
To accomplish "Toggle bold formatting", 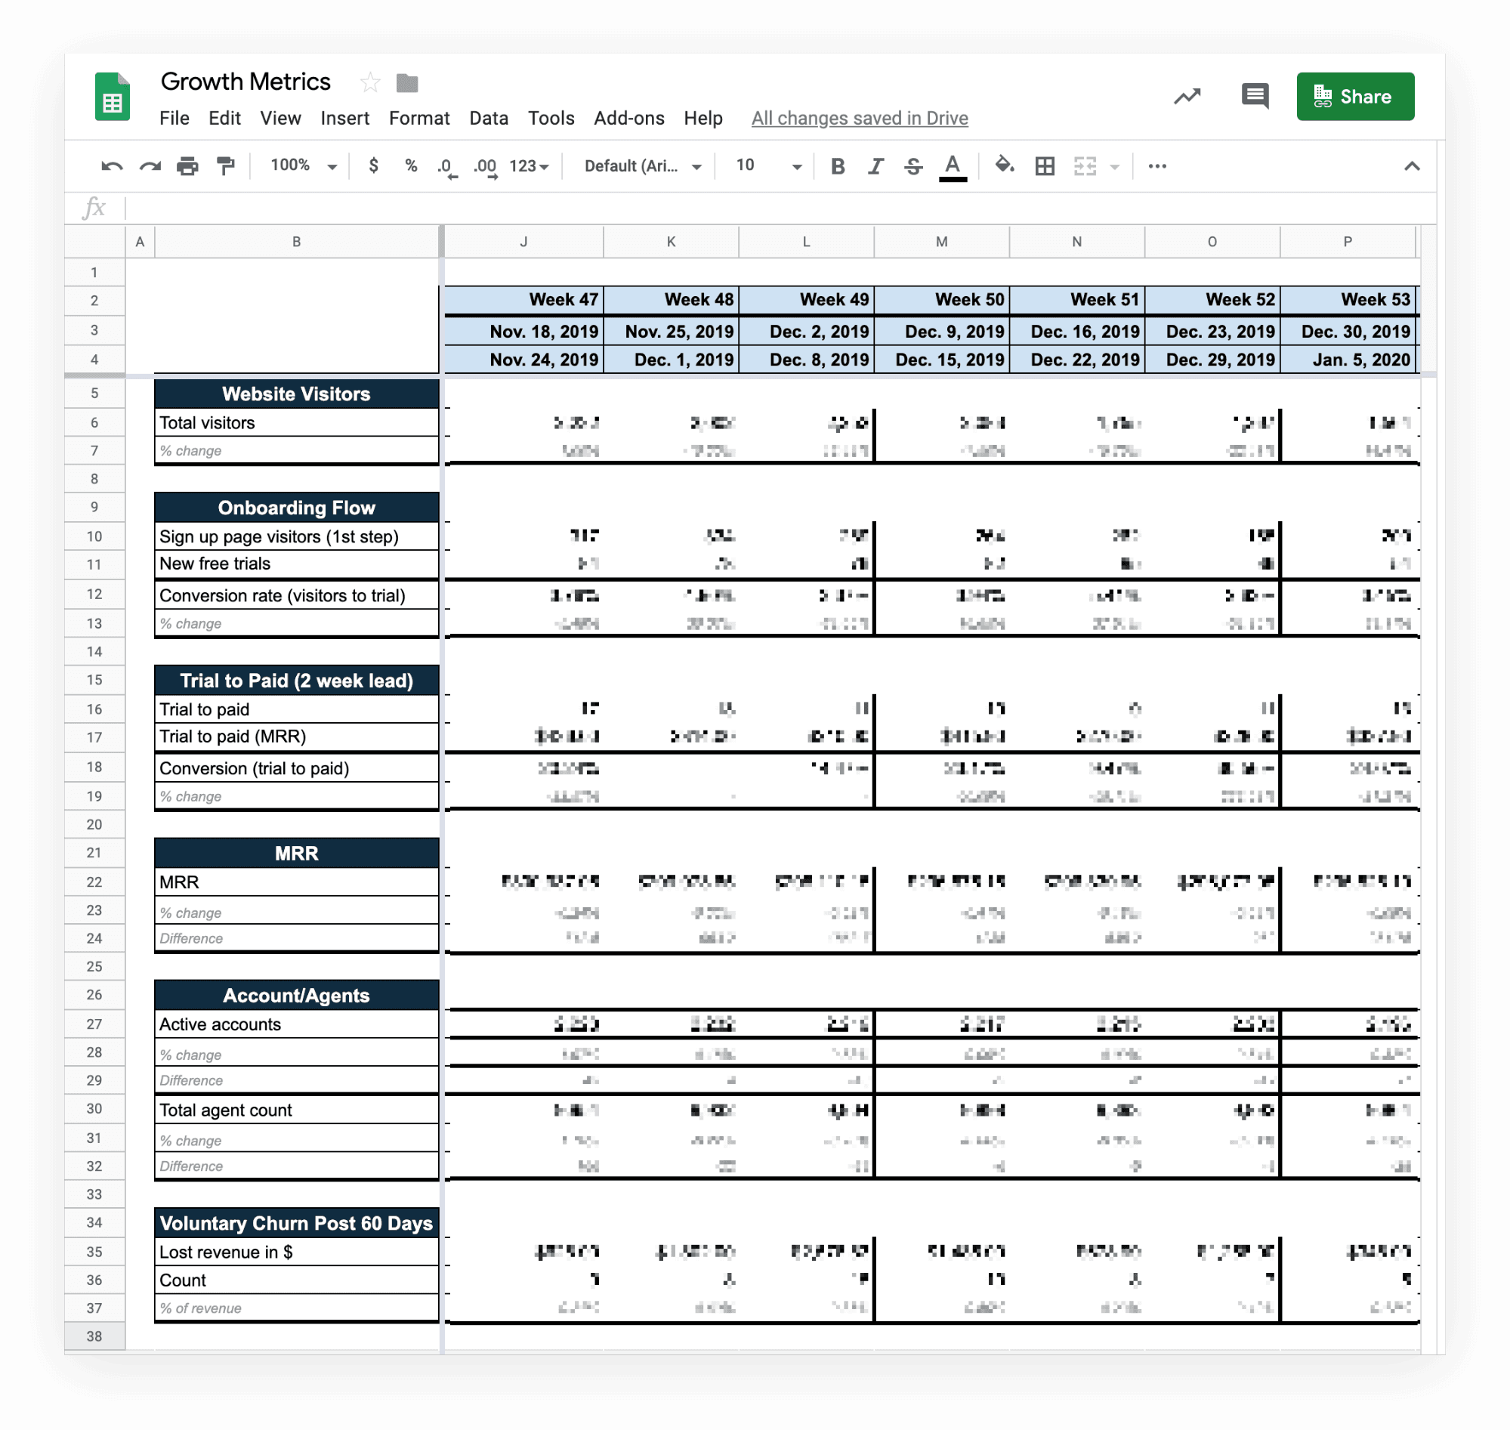I will (x=838, y=166).
